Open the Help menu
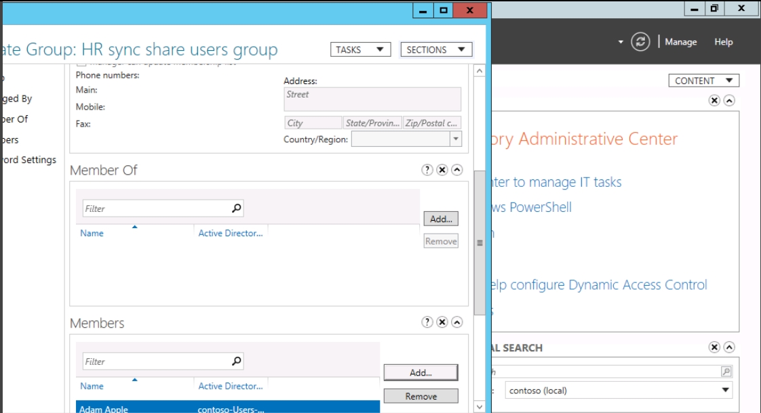 point(723,42)
